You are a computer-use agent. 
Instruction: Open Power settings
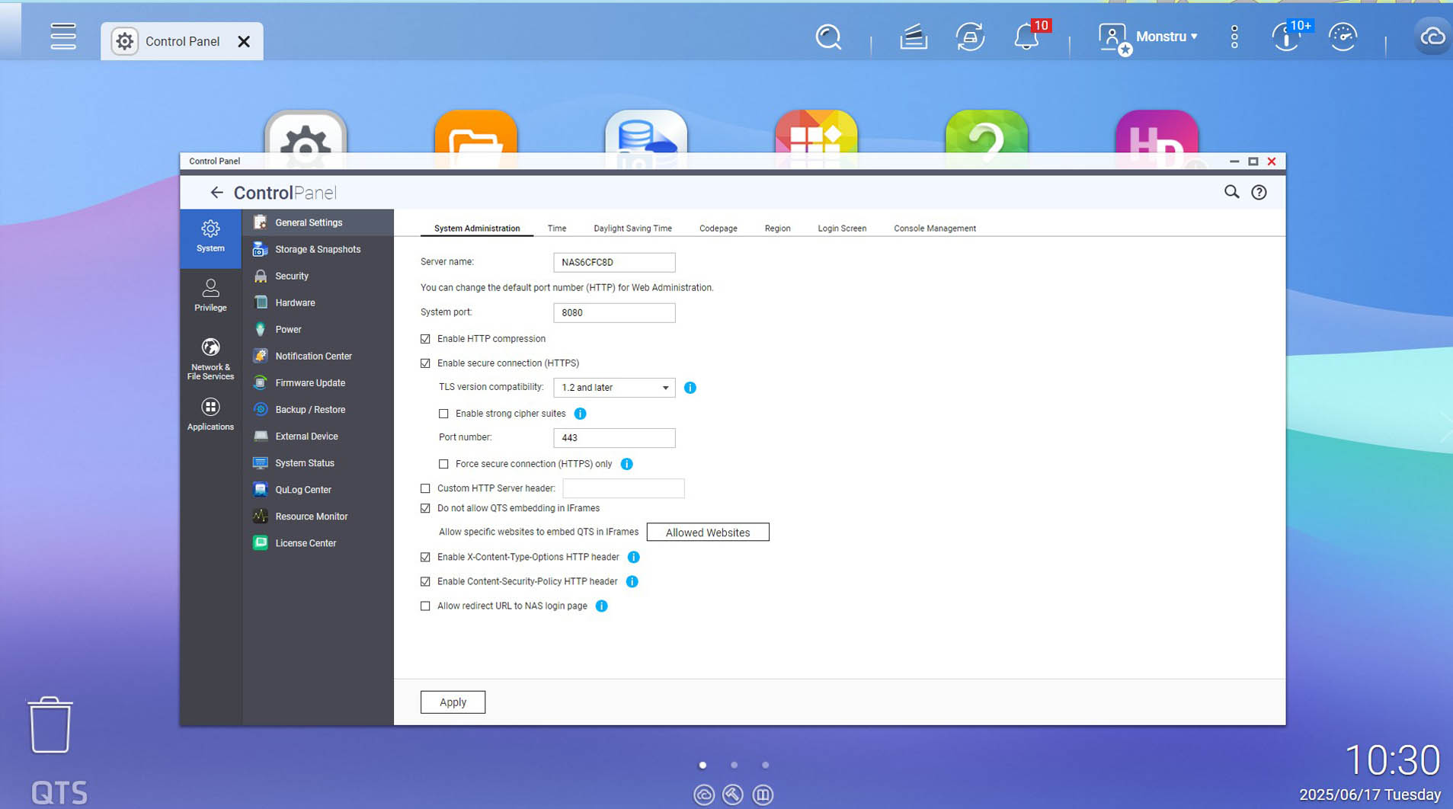(x=318, y=329)
